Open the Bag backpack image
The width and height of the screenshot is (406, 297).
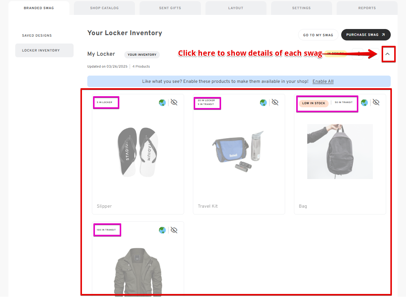(340, 152)
